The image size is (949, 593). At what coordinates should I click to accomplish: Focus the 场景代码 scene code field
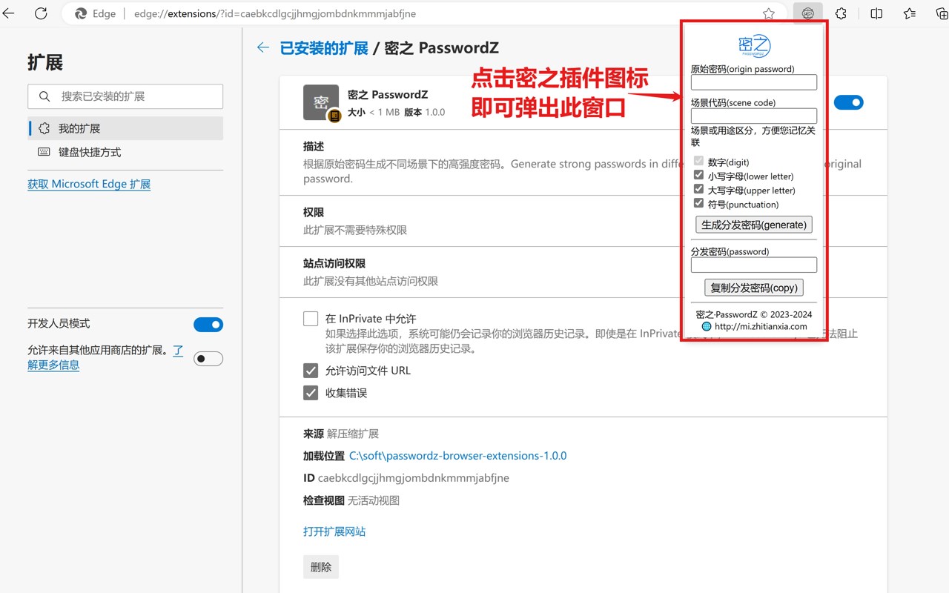click(754, 116)
